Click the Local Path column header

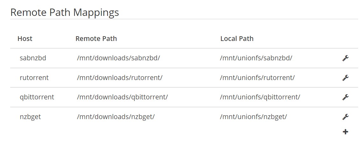(x=237, y=39)
